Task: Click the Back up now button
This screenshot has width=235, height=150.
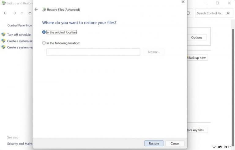Action: [x=197, y=58]
